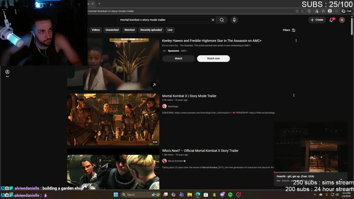This screenshot has height=199, width=354.
Task: Open options menu for The Assassin ad
Action: (x=296, y=41)
